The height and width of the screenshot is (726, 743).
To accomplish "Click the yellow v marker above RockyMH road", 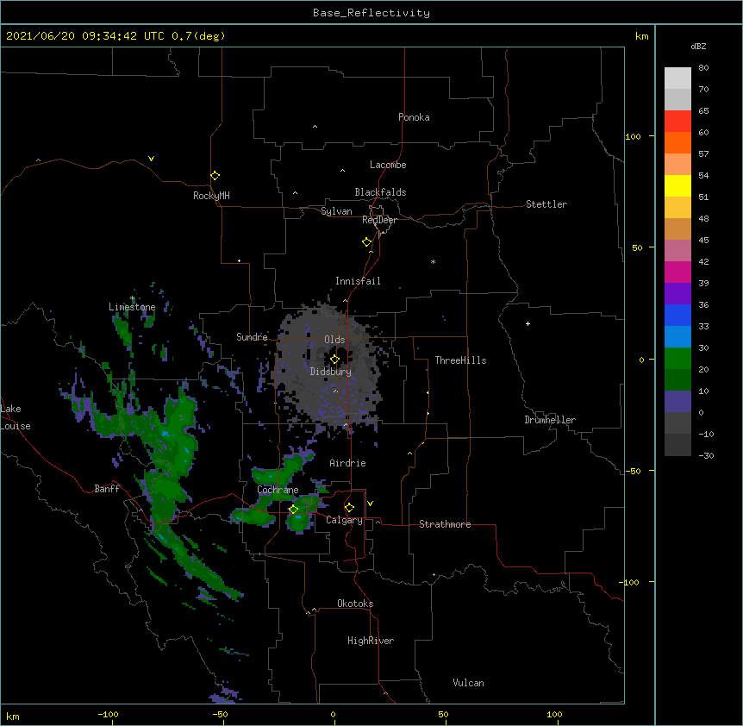I will [151, 159].
